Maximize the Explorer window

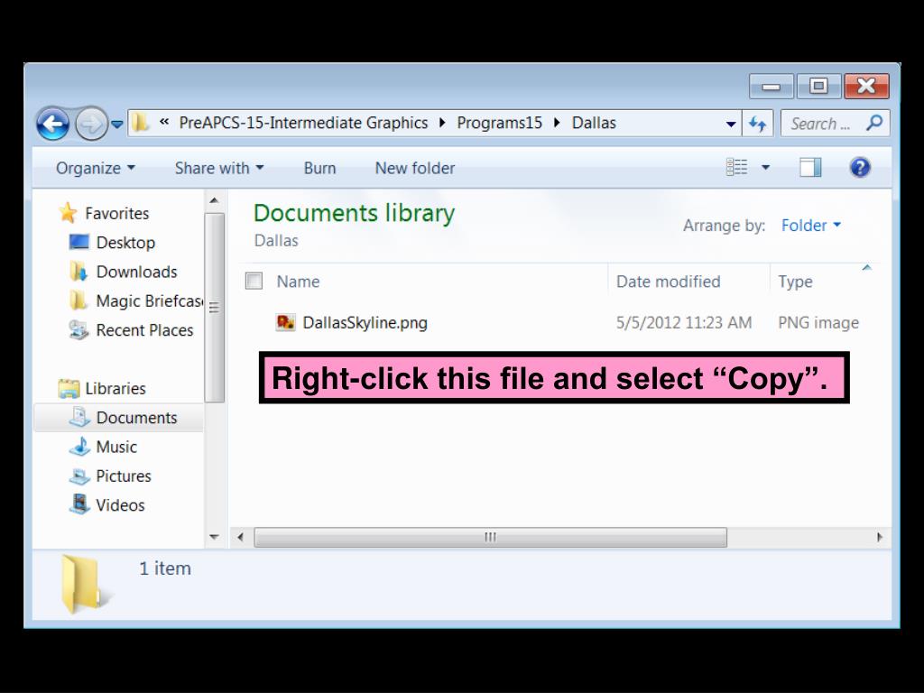point(818,87)
